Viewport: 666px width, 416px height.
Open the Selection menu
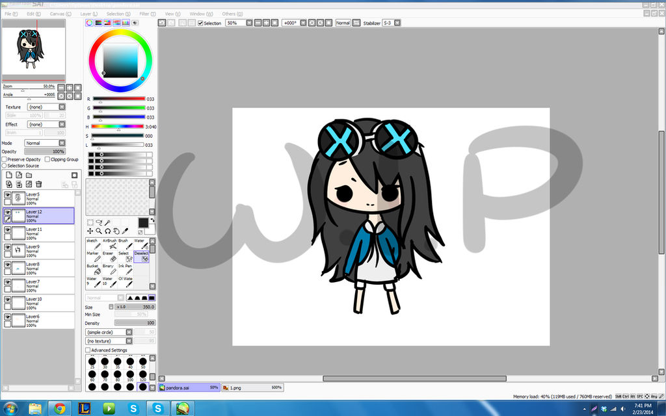pyautogui.click(x=118, y=14)
